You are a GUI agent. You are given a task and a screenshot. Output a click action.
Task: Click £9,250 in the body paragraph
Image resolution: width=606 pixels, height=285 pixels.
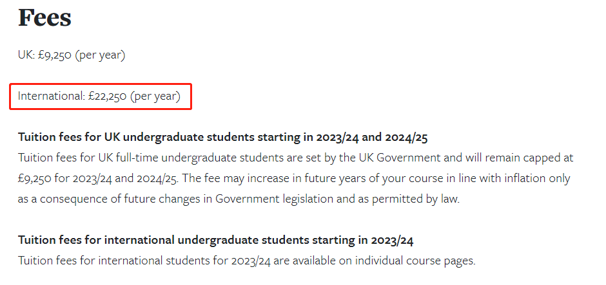pyautogui.click(x=34, y=179)
